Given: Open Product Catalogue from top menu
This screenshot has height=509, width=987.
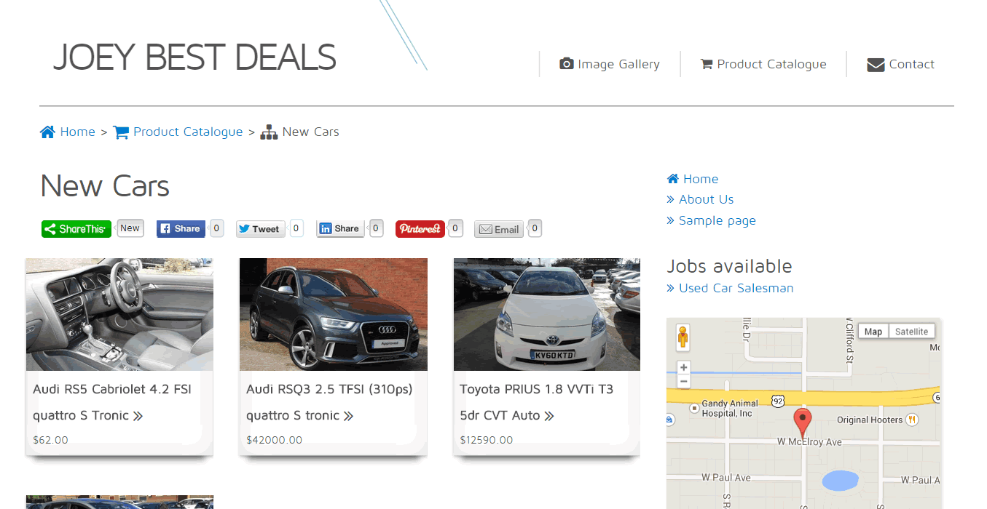Looking at the screenshot, I should (763, 64).
